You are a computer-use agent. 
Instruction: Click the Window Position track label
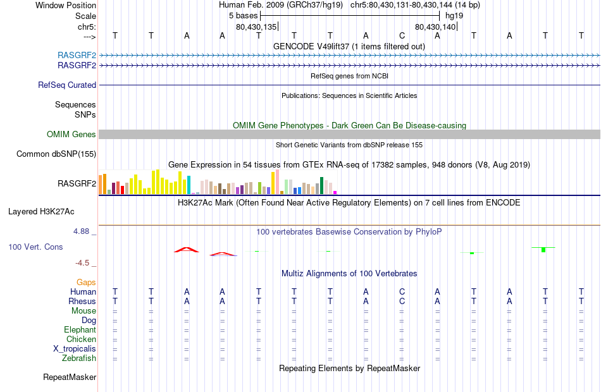click(x=66, y=5)
